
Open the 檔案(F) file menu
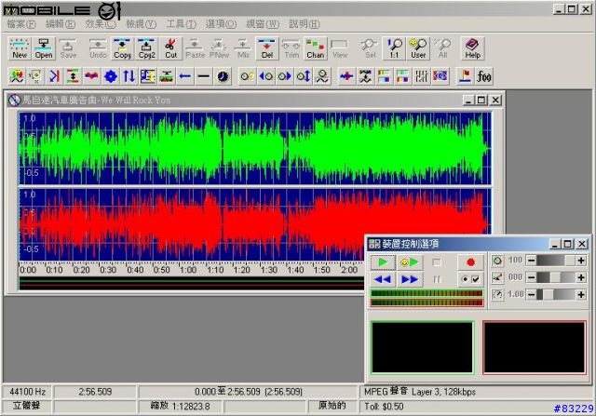pos(21,24)
